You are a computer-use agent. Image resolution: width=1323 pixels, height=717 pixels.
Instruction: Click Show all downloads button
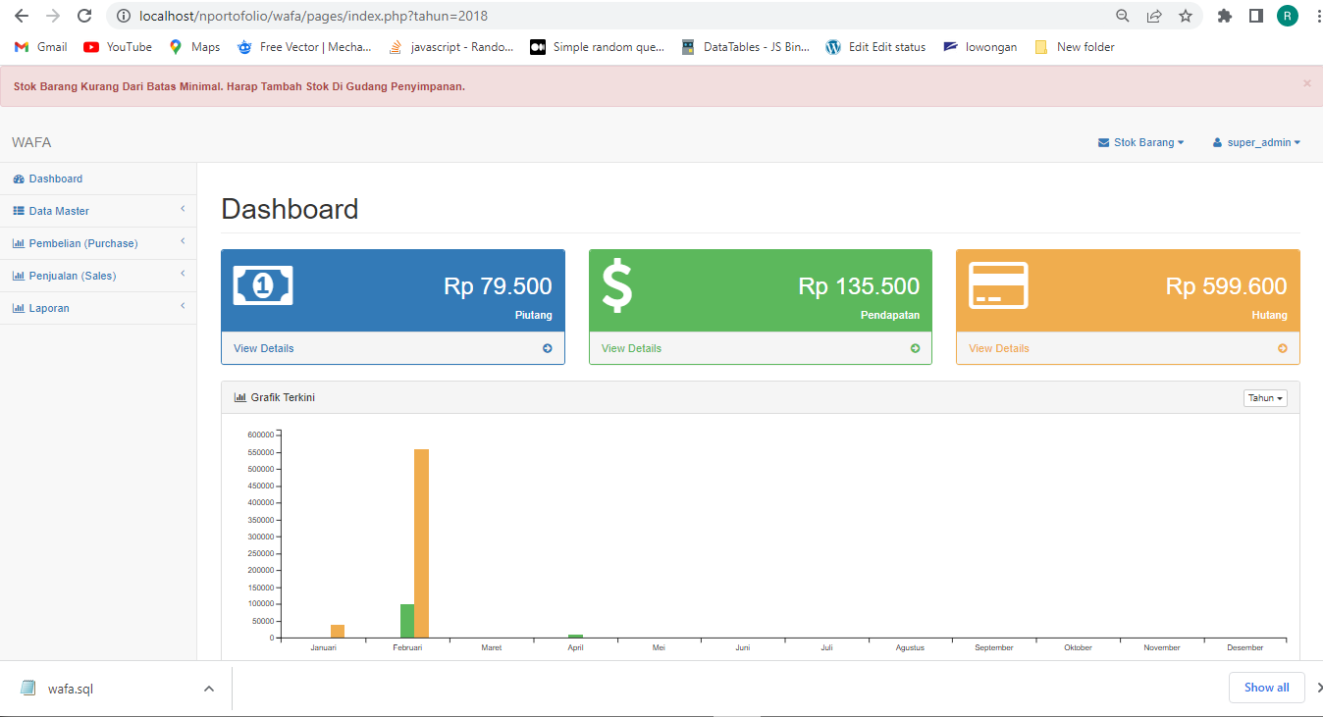(x=1266, y=688)
